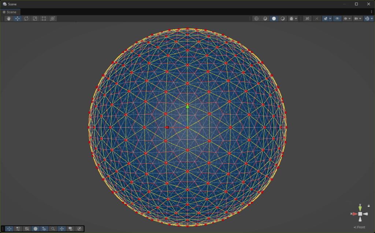
Task: Toggle the Gizmos sphere button
Action: click(367, 19)
